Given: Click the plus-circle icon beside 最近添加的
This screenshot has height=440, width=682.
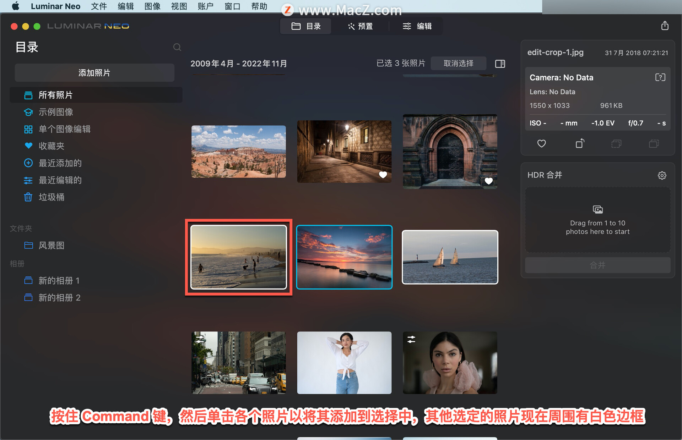Looking at the screenshot, I should click(x=28, y=163).
